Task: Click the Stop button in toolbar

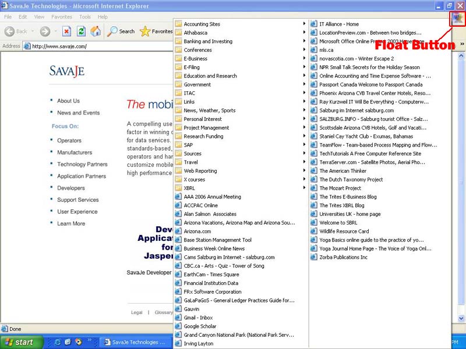Action: pyautogui.click(x=66, y=31)
